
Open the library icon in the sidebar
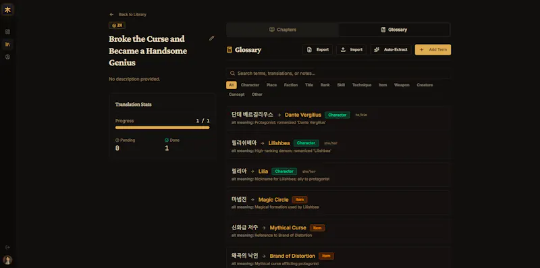7,44
